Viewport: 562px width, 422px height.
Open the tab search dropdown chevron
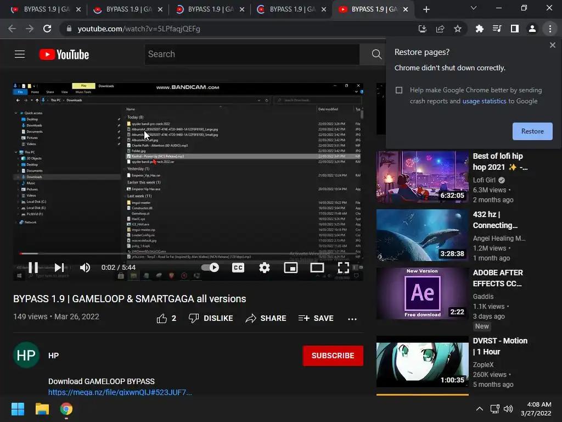pos(474,8)
